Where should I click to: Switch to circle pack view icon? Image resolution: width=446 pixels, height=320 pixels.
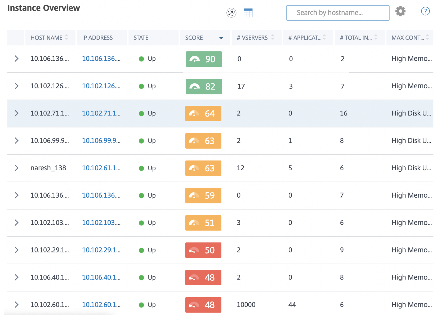click(231, 12)
